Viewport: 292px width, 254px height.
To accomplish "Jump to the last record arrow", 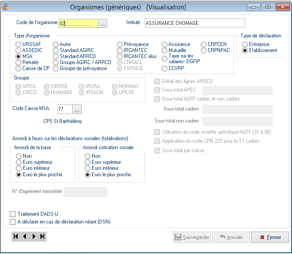I will pos(42,236).
